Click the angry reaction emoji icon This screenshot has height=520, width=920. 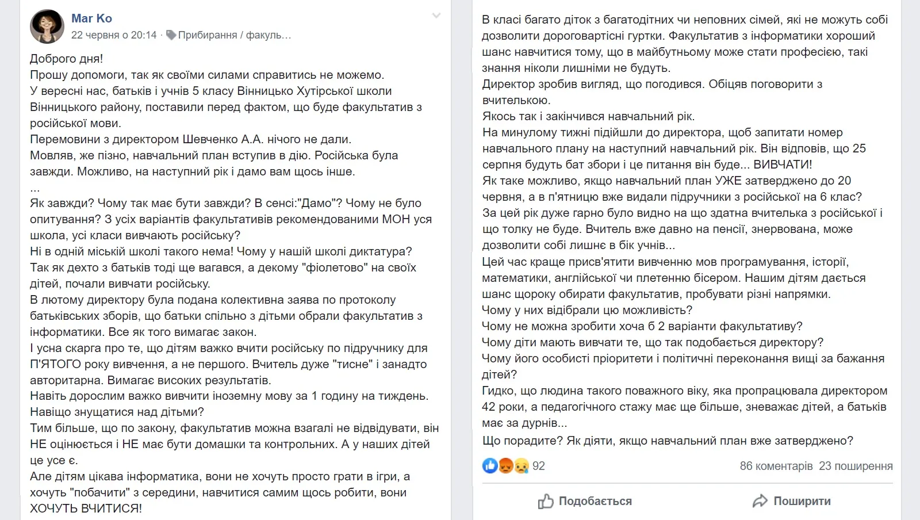pos(505,466)
